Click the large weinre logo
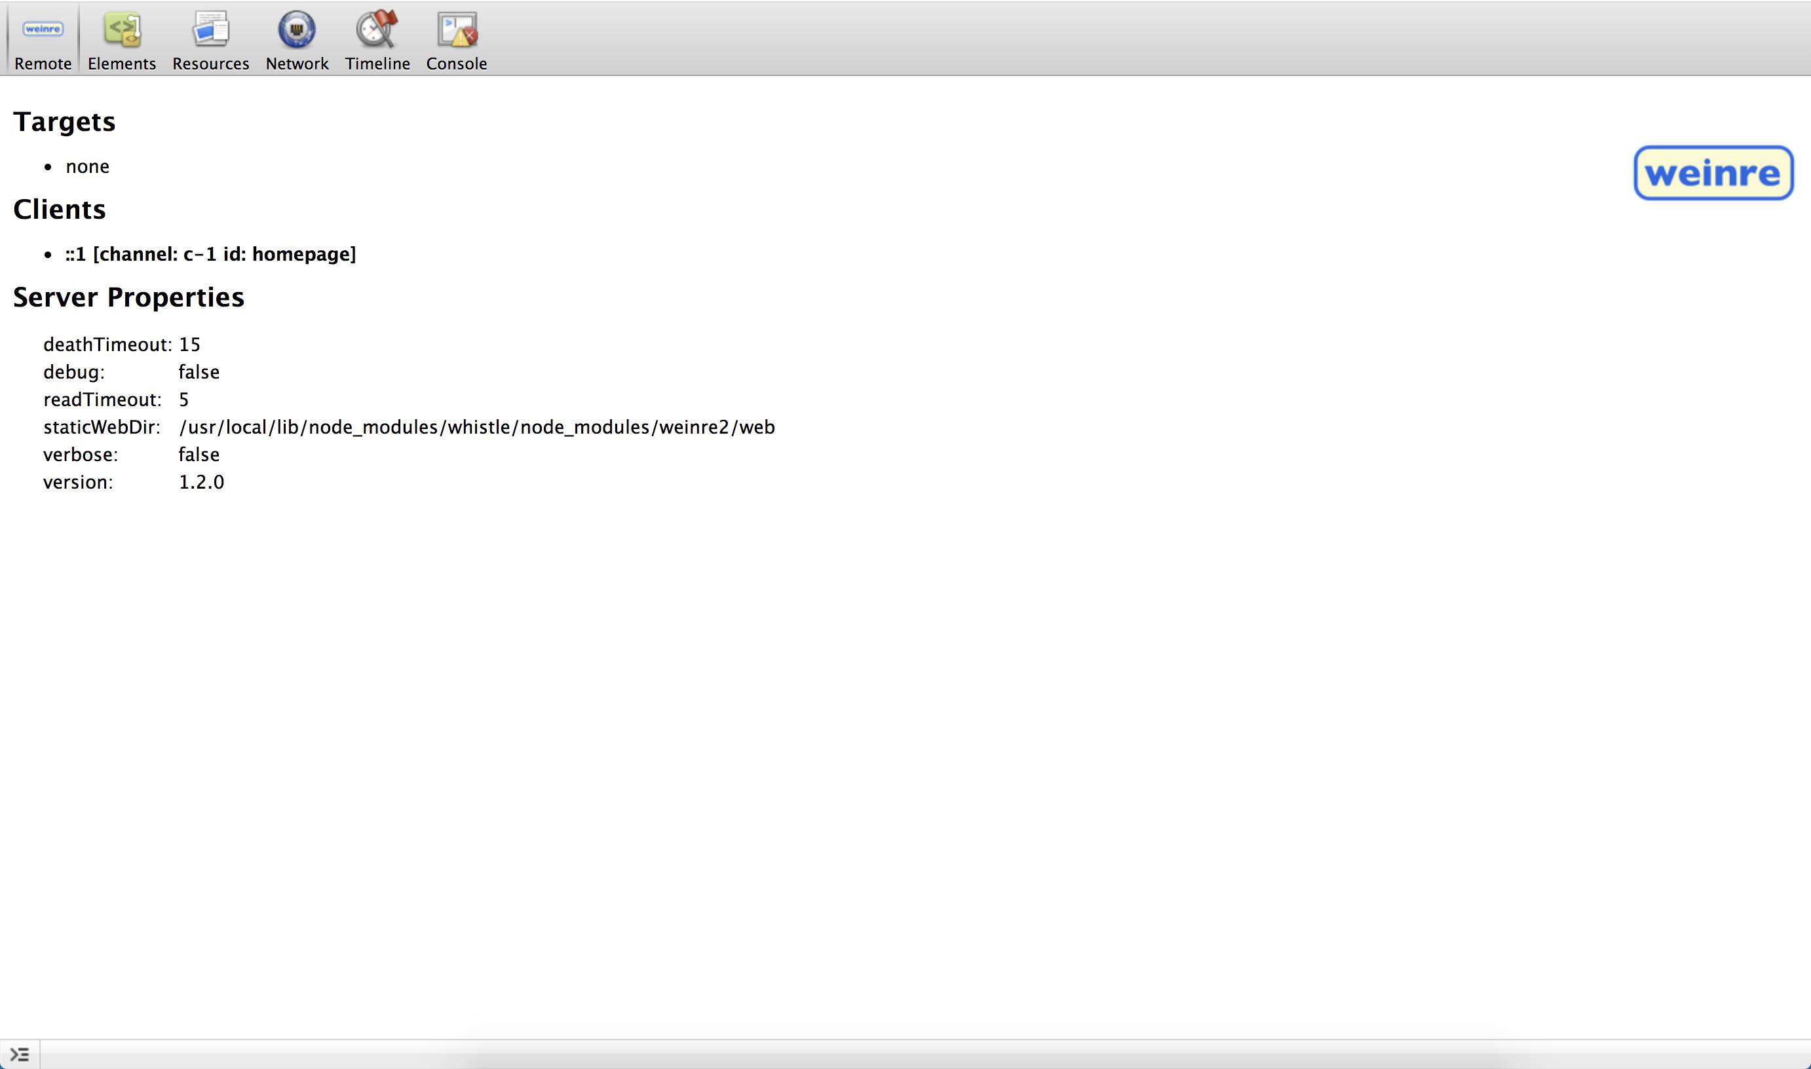The image size is (1811, 1069). pyautogui.click(x=1713, y=173)
